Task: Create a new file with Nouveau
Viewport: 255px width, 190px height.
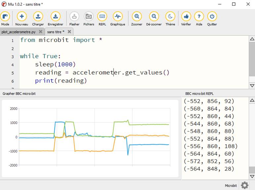Action: (21, 19)
